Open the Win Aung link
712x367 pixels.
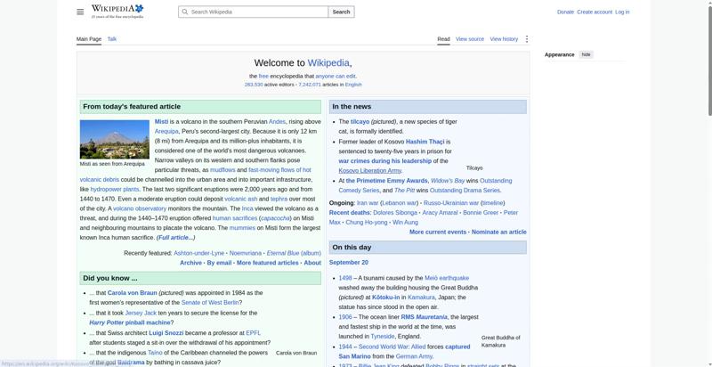coord(405,223)
